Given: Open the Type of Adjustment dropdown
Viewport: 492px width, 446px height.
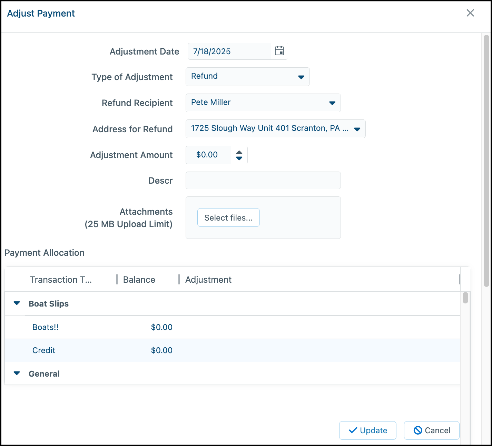Looking at the screenshot, I should coord(301,77).
